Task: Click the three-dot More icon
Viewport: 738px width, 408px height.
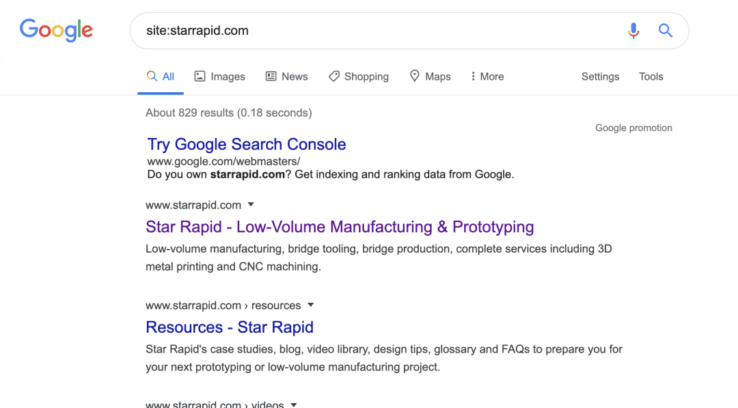Action: tap(473, 77)
